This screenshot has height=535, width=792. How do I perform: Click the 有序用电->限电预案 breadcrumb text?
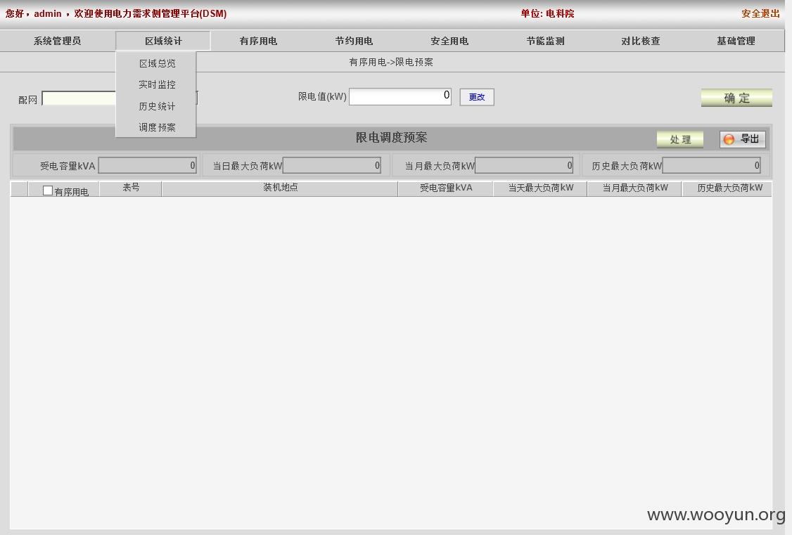tap(391, 62)
